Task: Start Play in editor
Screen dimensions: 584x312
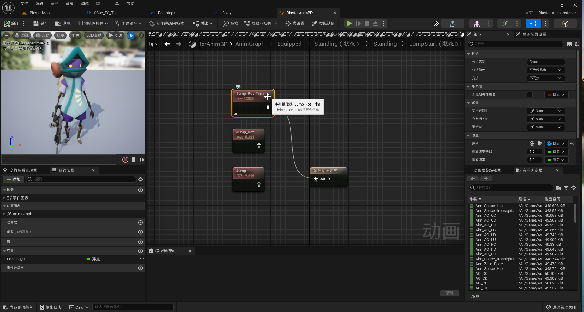Action: point(350,23)
